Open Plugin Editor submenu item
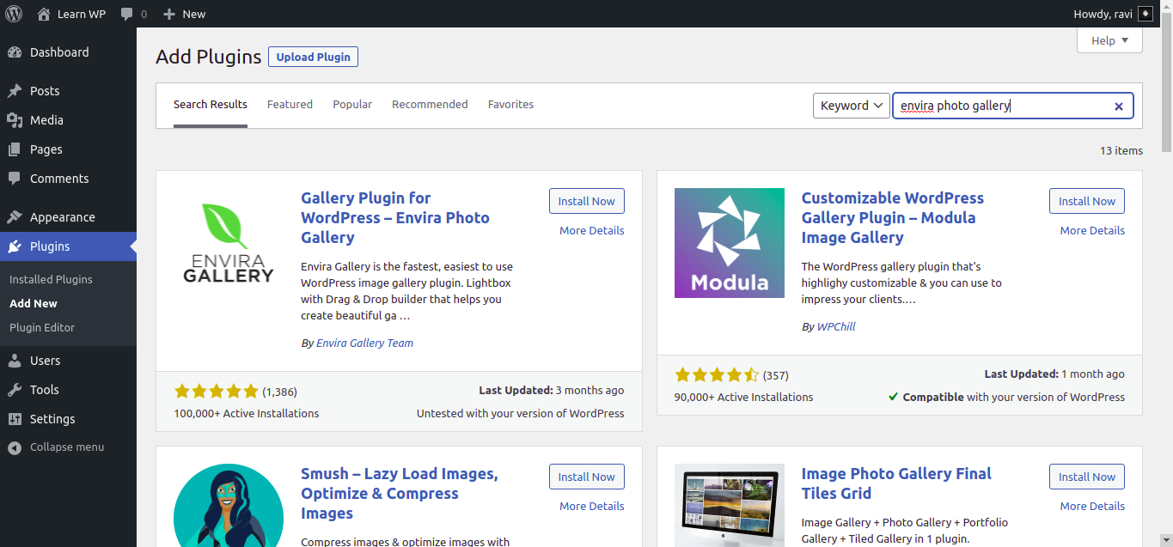The image size is (1173, 547). pyautogui.click(x=42, y=327)
